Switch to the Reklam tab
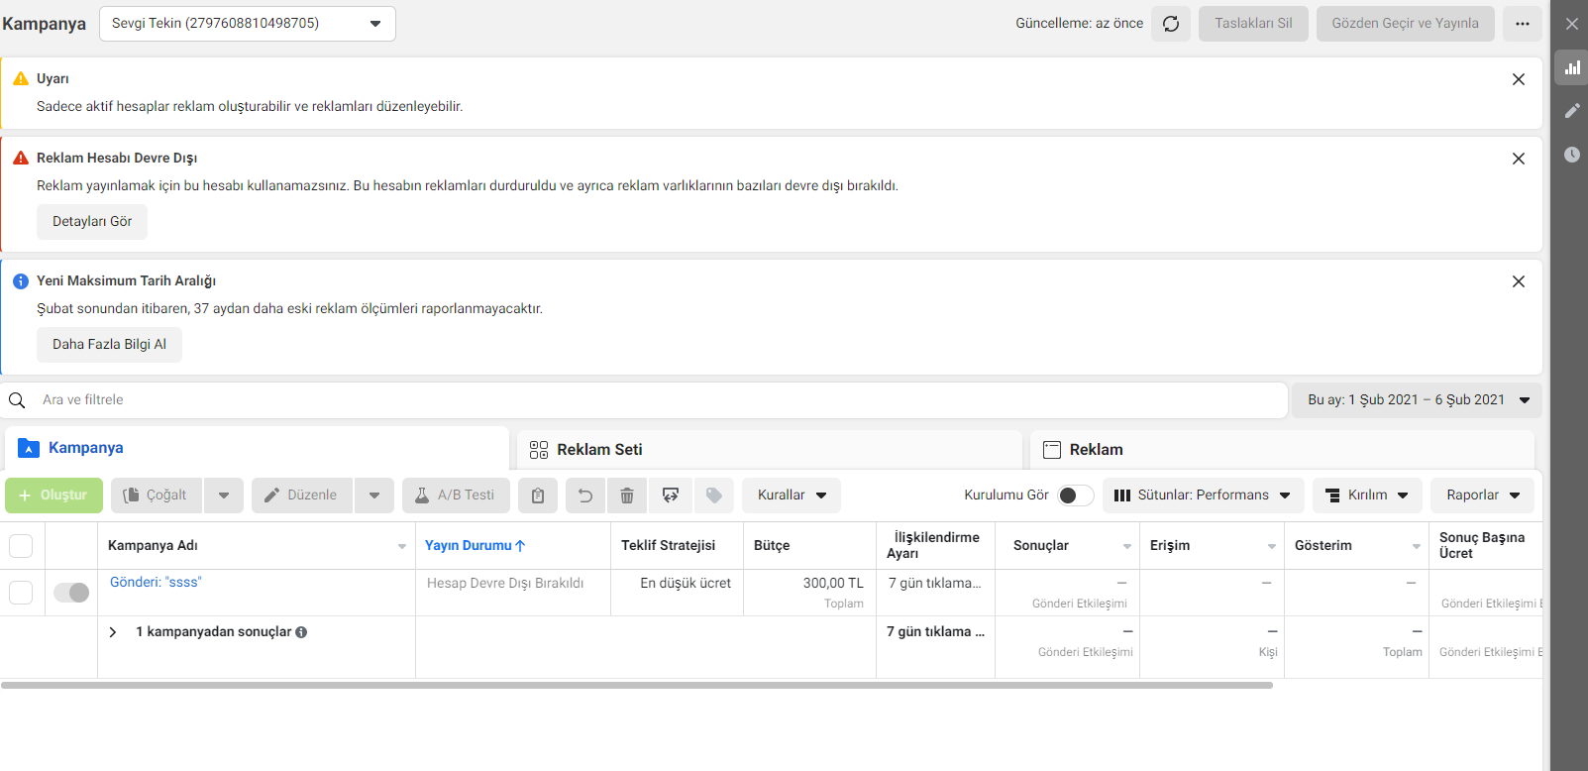 [1282, 450]
